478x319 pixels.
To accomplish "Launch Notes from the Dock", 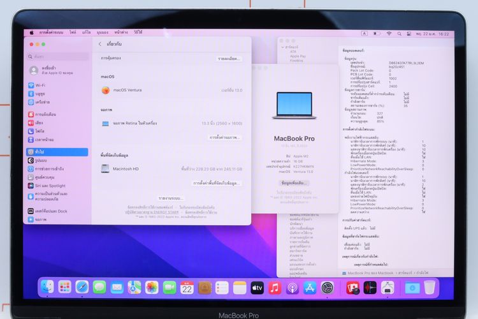I will (240, 287).
